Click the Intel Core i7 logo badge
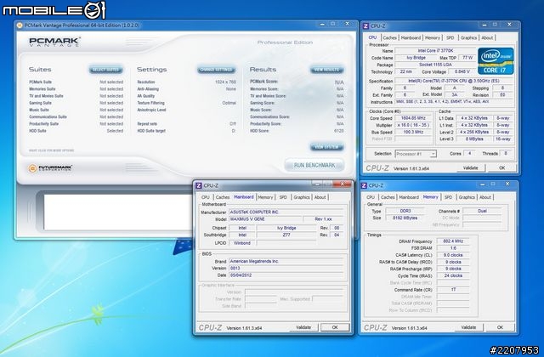 [496, 60]
